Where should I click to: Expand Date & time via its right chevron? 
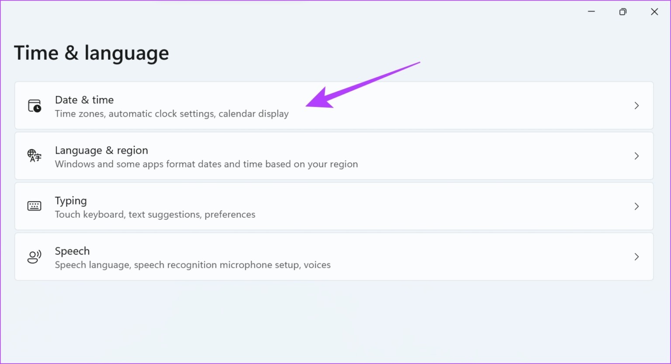point(636,106)
